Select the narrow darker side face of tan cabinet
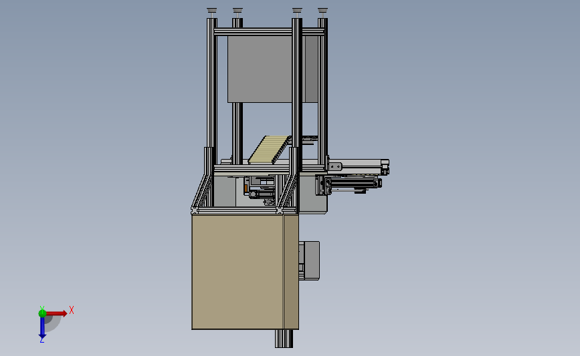The width and height of the screenshot is (580, 356). click(x=291, y=272)
